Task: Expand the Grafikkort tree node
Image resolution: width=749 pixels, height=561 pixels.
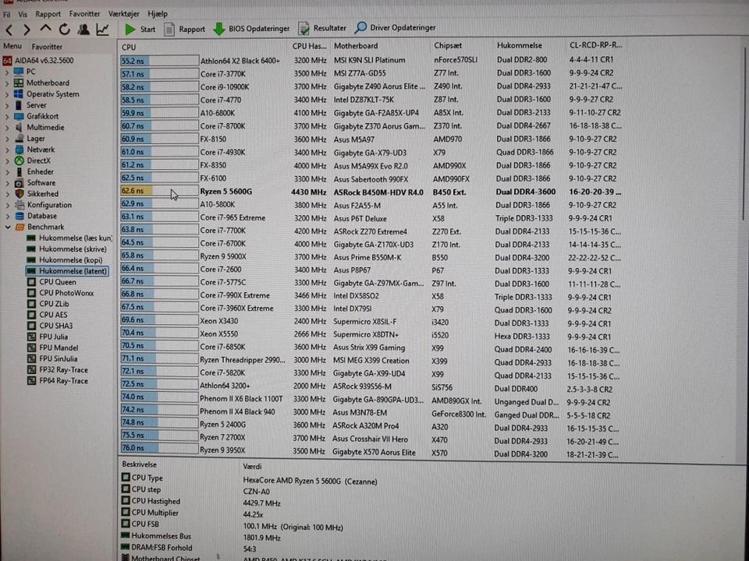Action: coord(7,116)
